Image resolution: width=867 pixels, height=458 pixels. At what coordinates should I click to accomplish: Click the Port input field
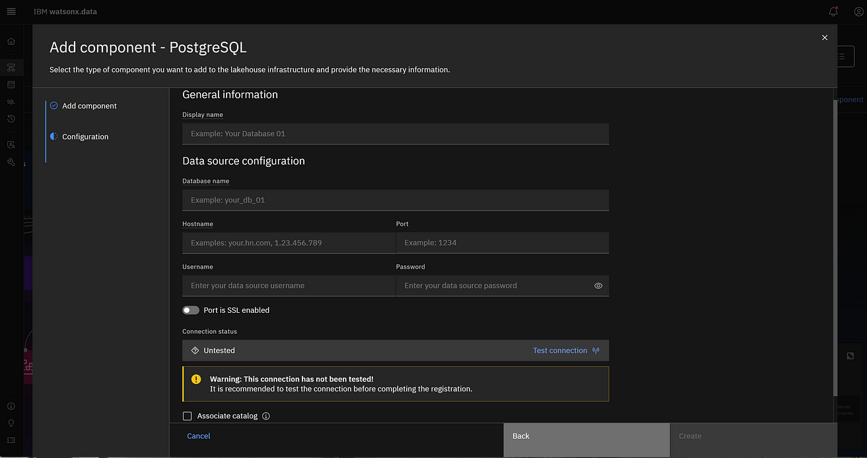pos(503,243)
